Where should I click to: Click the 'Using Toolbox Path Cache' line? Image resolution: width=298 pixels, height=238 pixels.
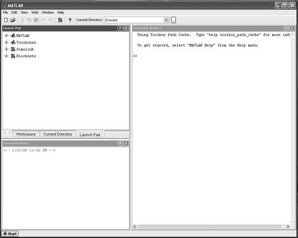tap(214, 35)
